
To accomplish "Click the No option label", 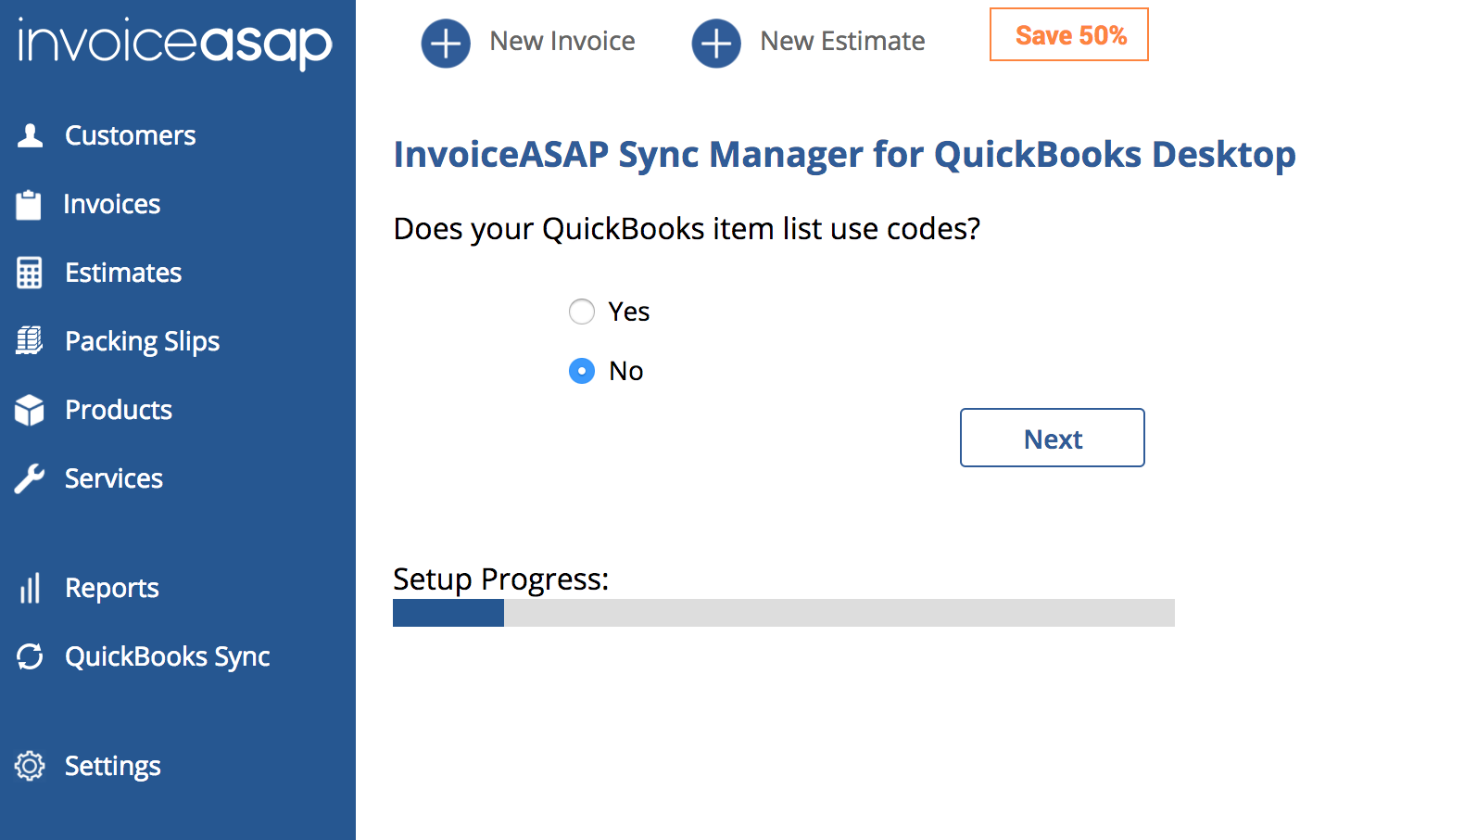I will pos(626,371).
